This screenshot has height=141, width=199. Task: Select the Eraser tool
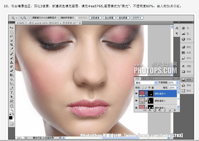12,71
